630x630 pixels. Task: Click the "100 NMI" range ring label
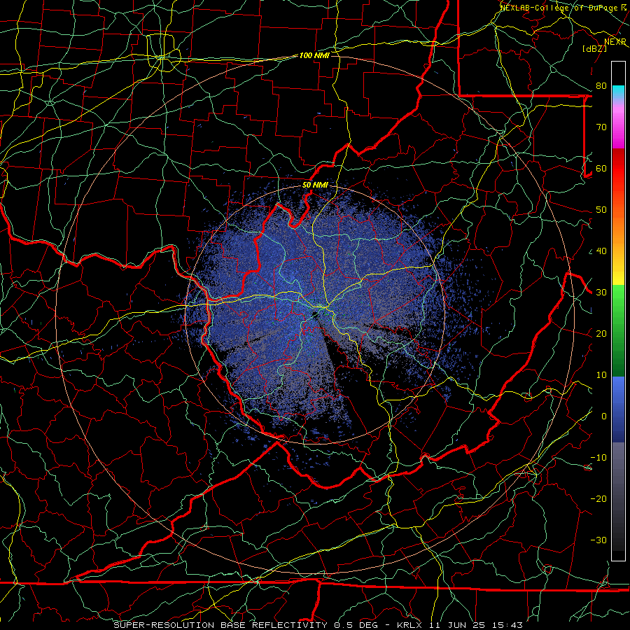click(x=314, y=55)
